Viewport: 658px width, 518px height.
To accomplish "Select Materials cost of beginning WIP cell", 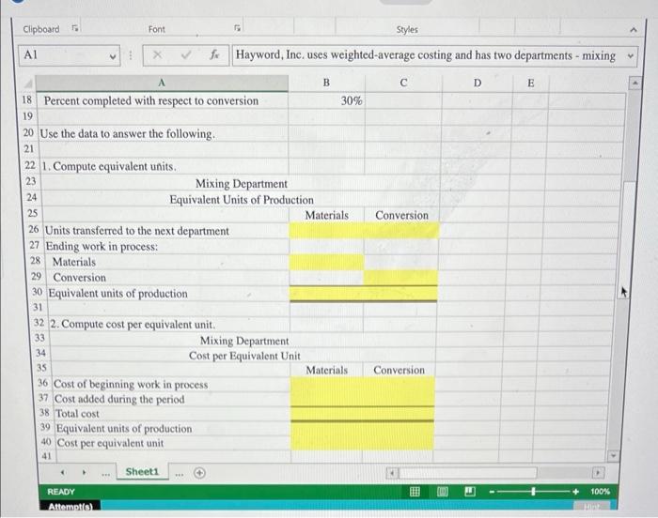I will [x=327, y=385].
